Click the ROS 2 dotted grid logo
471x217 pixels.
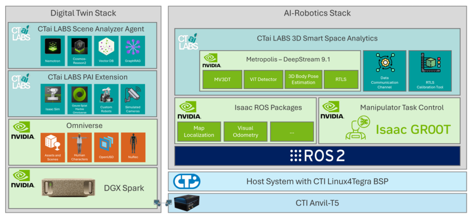296,156
